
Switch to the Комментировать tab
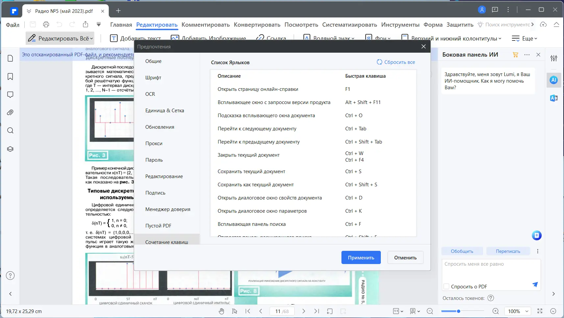[206, 25]
